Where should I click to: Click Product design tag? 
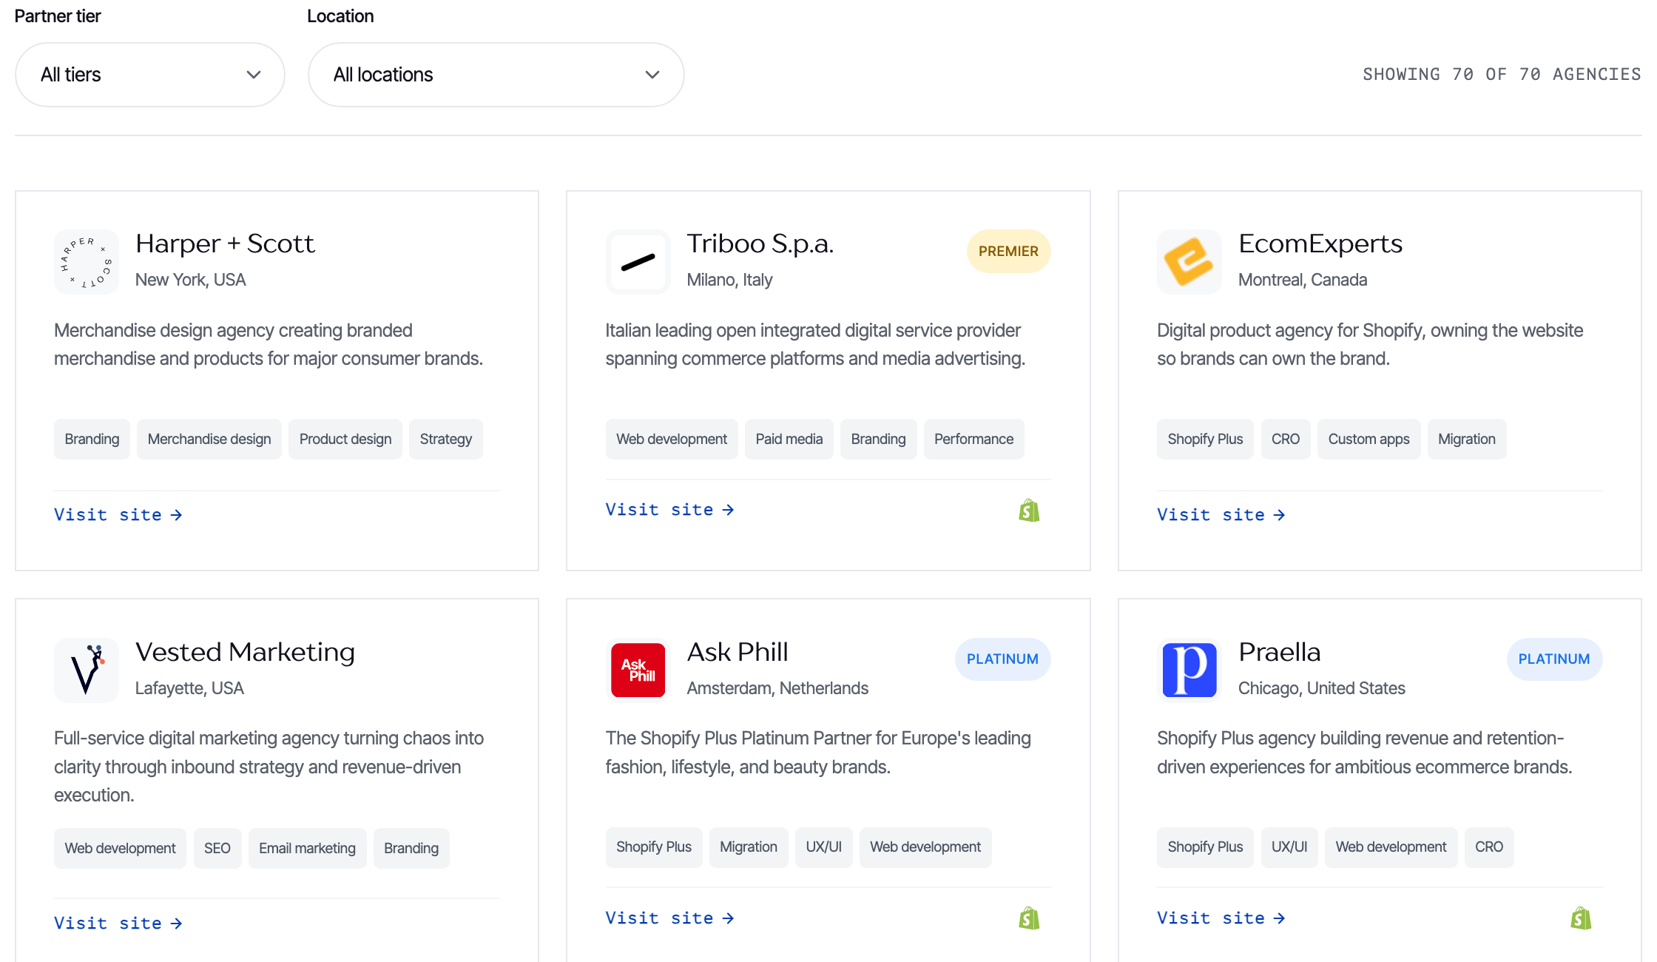(345, 440)
